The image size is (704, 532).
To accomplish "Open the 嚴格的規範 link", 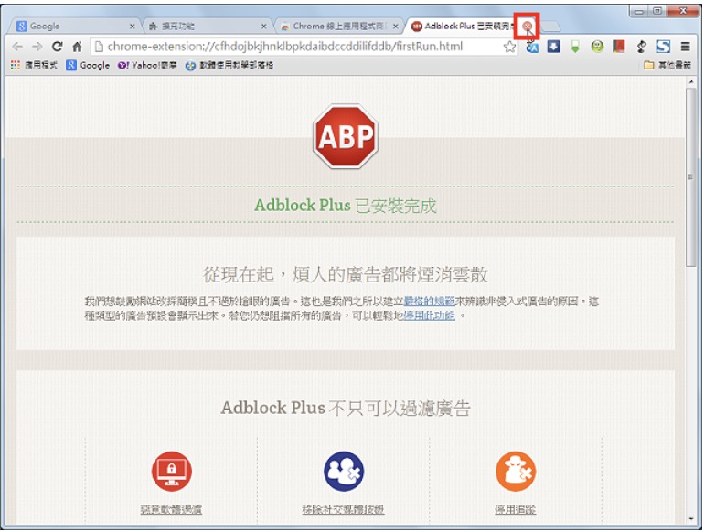I will coord(430,302).
